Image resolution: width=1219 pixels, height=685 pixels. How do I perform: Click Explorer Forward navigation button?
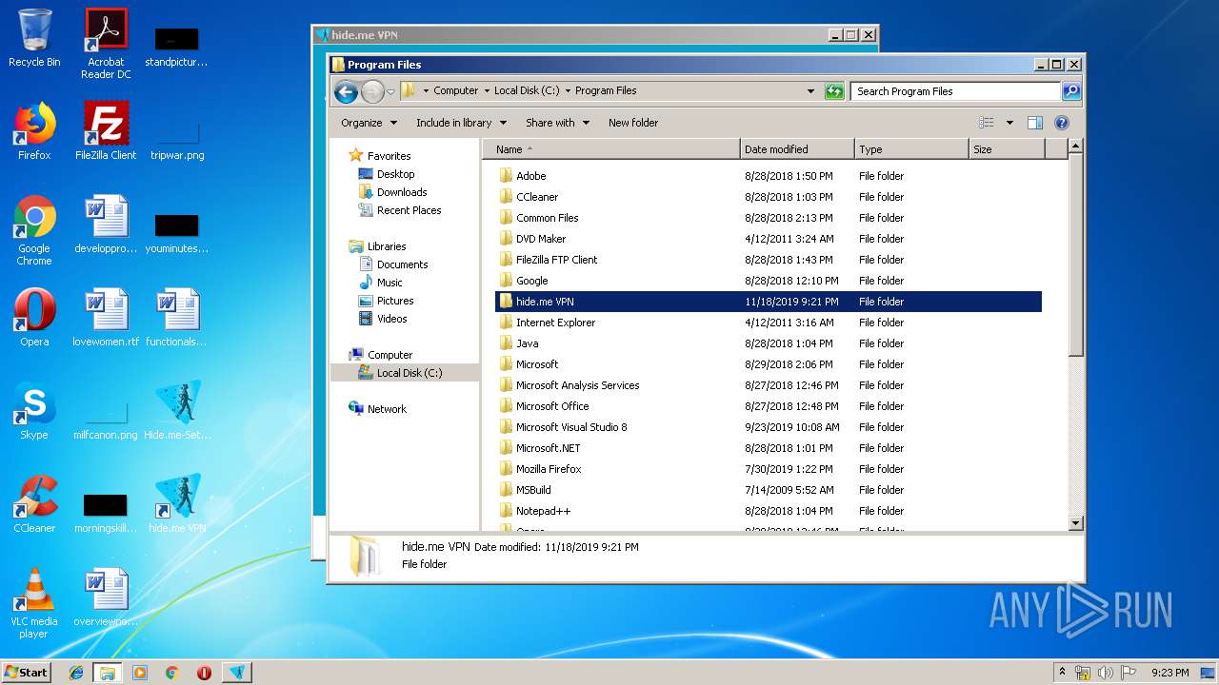coord(372,91)
